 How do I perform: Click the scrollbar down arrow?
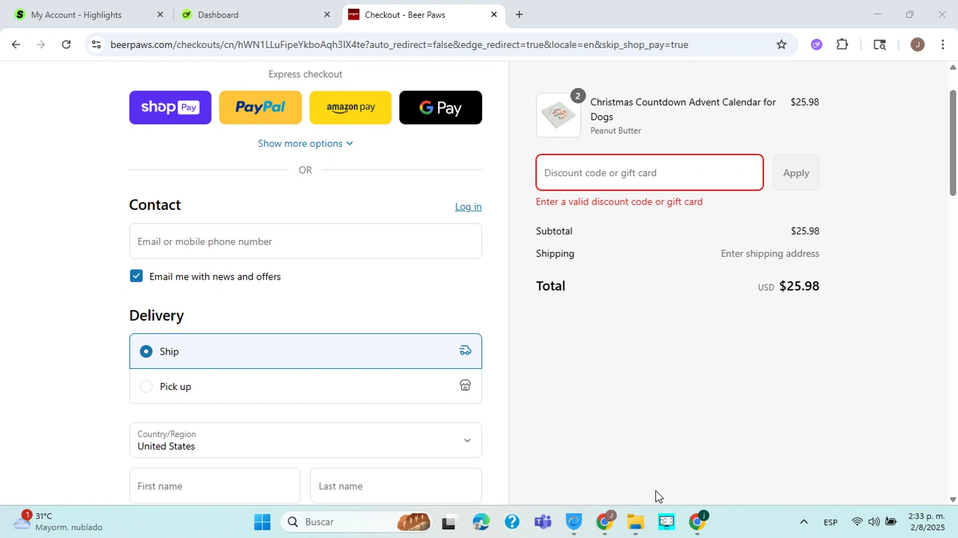952,500
